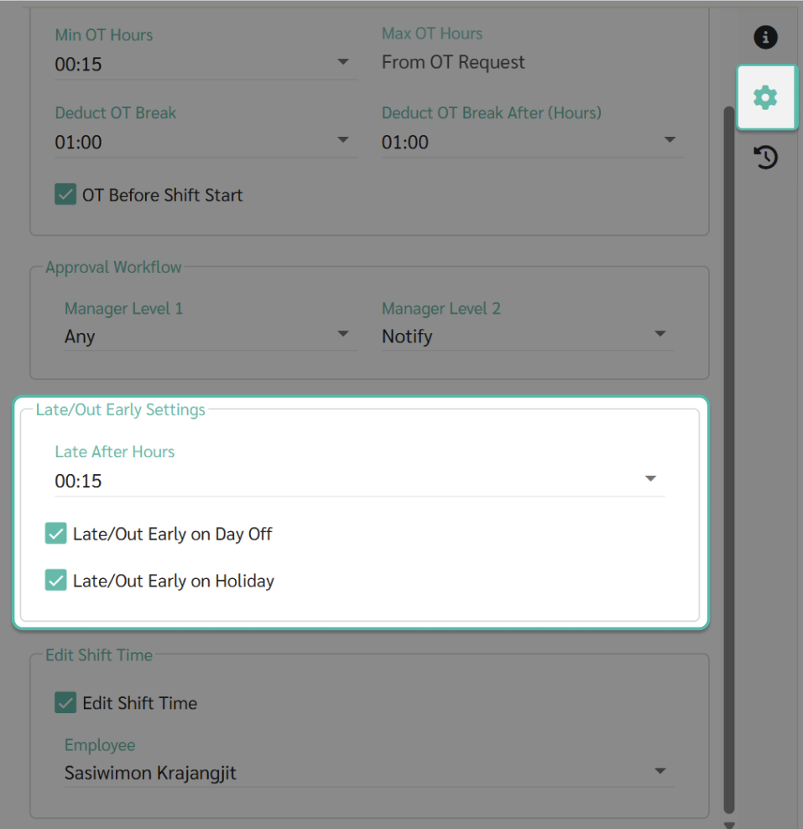Click the Sasiwimon Krajangjit employee value
Image resolution: width=803 pixels, height=829 pixels.
coord(150,773)
